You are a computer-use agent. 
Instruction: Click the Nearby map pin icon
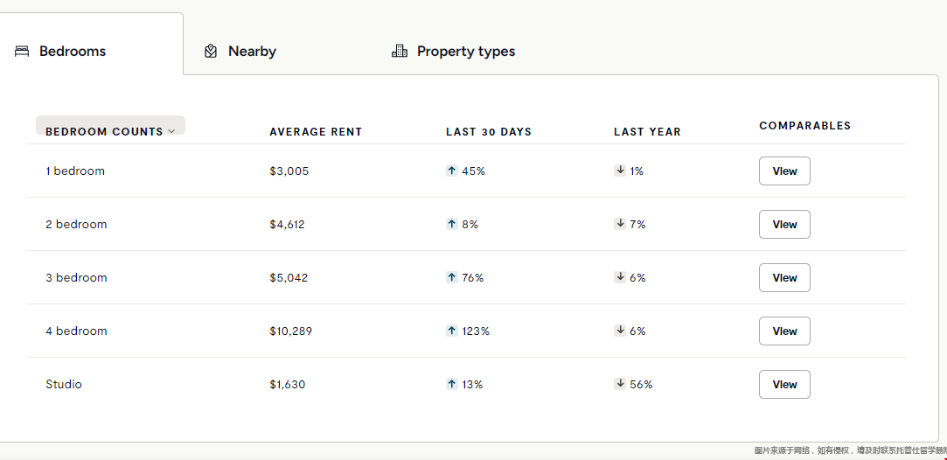pos(211,52)
